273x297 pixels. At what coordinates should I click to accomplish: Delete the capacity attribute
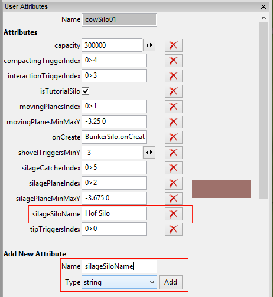point(174,45)
